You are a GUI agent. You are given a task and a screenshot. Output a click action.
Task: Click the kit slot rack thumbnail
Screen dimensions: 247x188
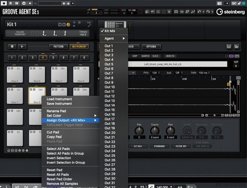click(x=116, y=25)
